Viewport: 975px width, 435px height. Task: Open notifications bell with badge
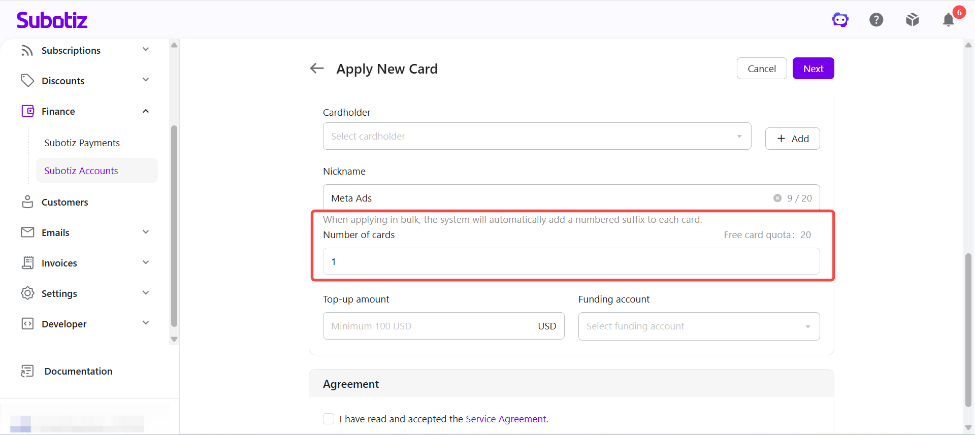(x=949, y=20)
